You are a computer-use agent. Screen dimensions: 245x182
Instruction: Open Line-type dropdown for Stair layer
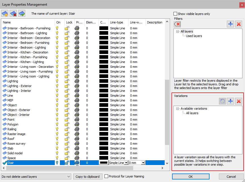126,163
